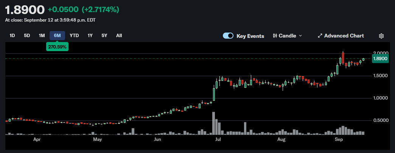Image resolution: width=395 pixels, height=153 pixels.
Task: Click the Apr date axis label
Action: pyautogui.click(x=37, y=139)
